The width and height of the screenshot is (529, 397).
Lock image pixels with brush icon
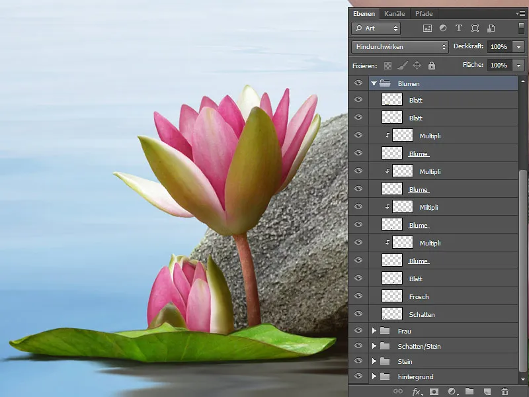pyautogui.click(x=402, y=66)
